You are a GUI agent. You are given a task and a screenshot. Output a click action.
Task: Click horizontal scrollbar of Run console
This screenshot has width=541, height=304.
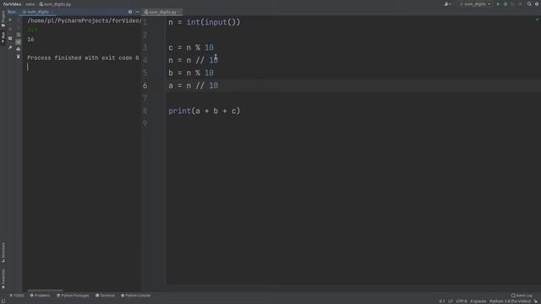pos(45,290)
